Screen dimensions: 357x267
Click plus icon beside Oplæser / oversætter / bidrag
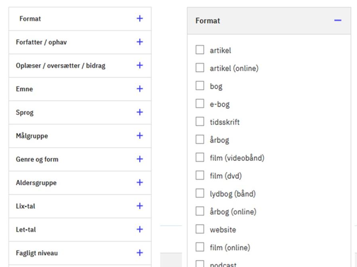click(139, 65)
